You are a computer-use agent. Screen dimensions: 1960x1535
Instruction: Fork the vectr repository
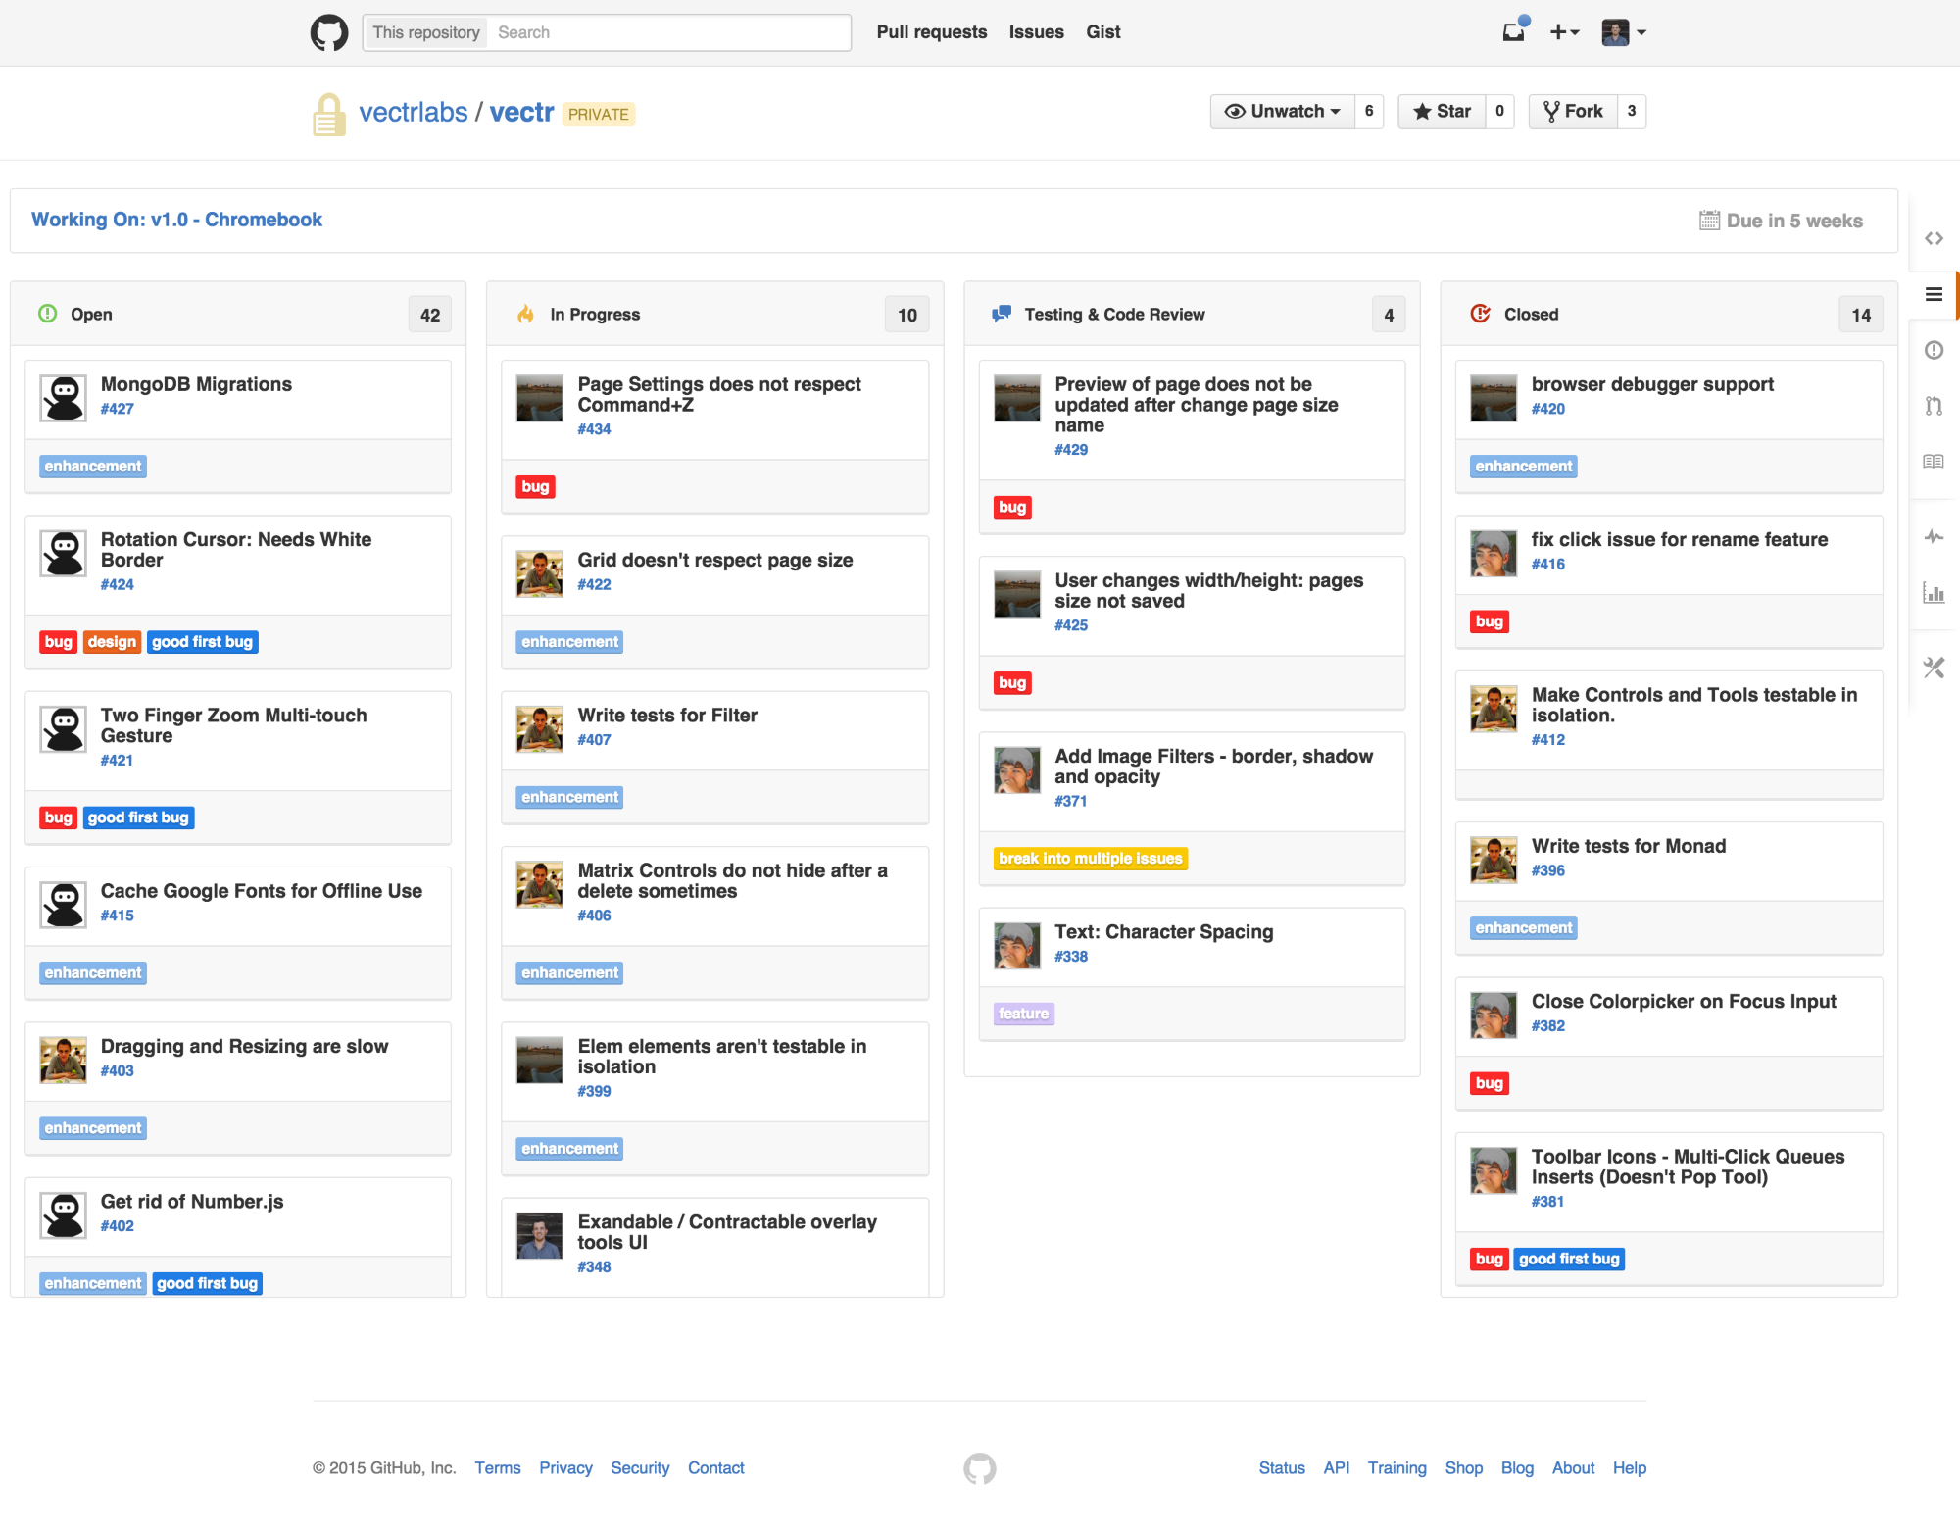1573,112
